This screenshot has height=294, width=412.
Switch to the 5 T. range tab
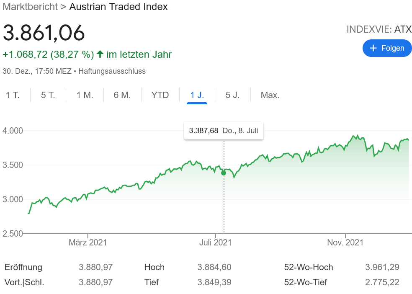click(48, 95)
